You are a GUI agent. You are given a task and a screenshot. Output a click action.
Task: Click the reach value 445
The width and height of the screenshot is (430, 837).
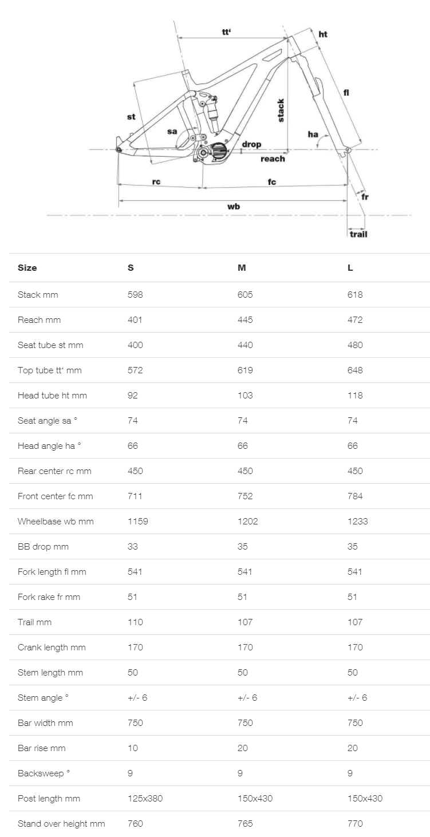coord(245,320)
